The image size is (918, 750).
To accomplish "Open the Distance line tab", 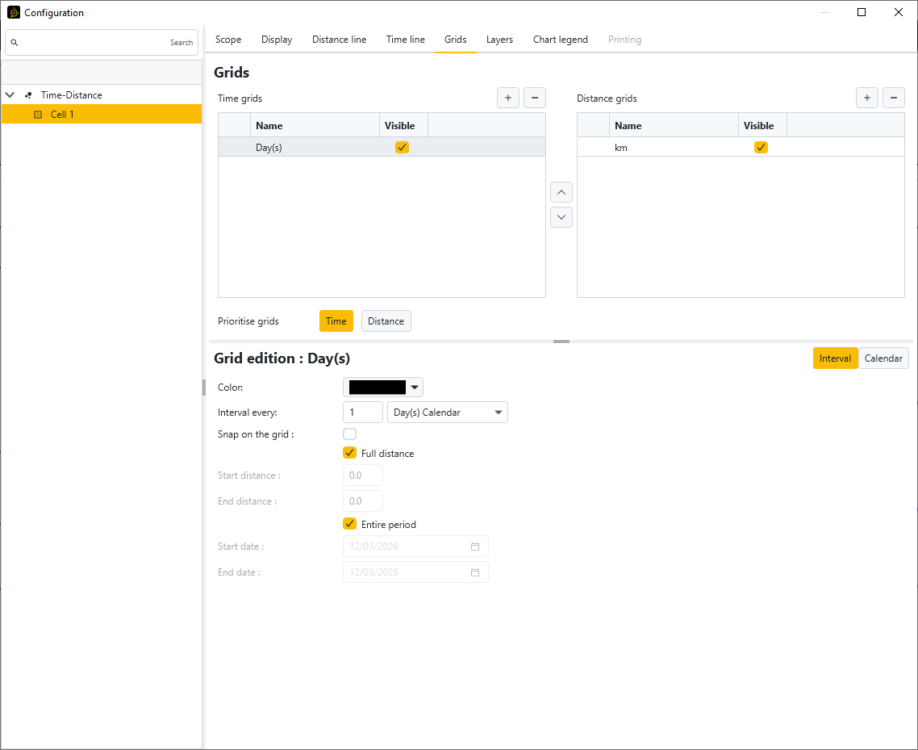I will [x=339, y=40].
